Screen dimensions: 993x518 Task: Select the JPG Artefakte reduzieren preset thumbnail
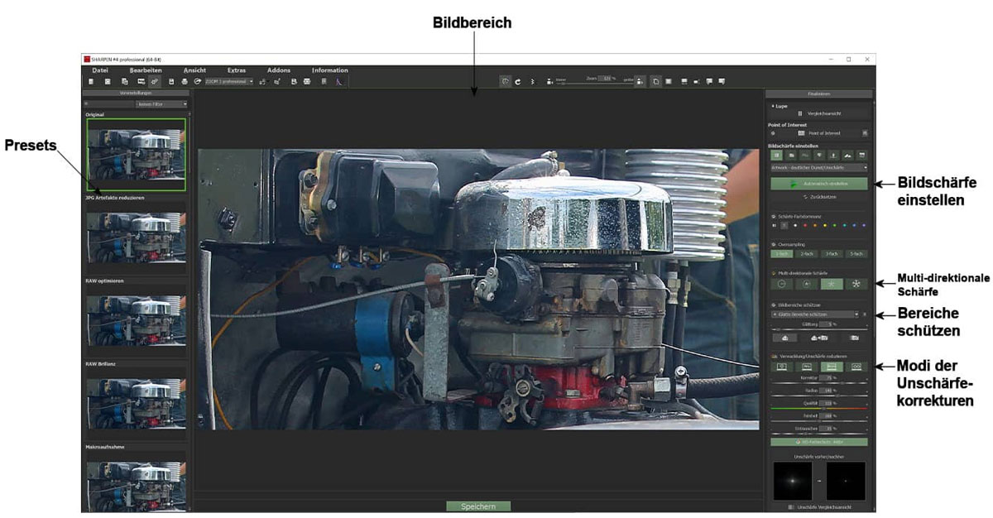(137, 237)
